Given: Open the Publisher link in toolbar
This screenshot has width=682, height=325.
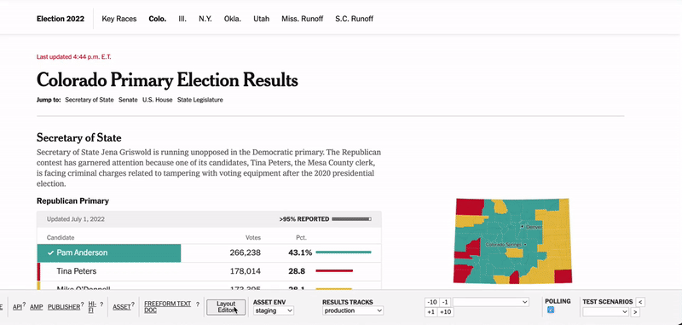Looking at the screenshot, I should [64, 307].
